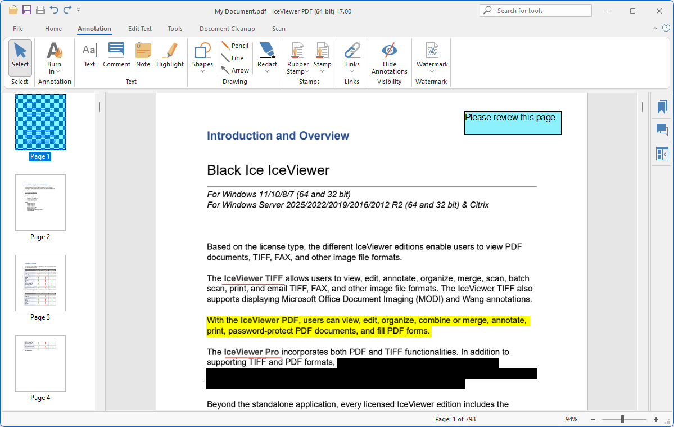Open the Edit Text tab
The image size is (674, 427).
coord(140,29)
